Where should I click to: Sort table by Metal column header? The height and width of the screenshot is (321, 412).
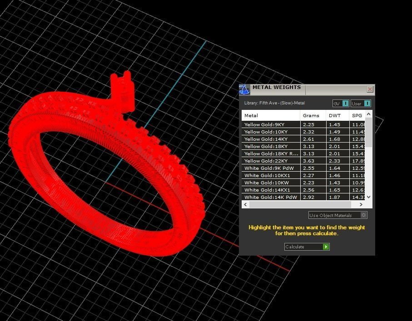(x=271, y=115)
